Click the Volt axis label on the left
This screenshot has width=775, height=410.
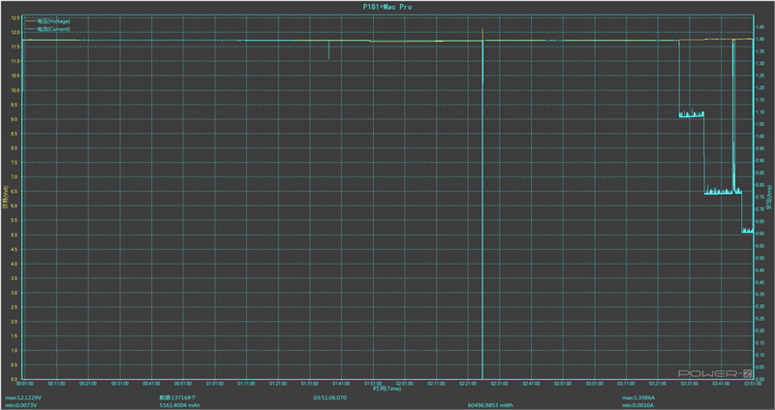click(x=6, y=198)
